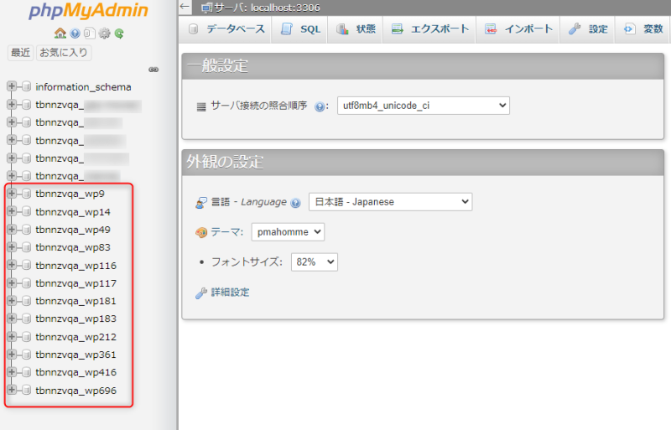Open the phpMyAdmin help question-mark icon
The image size is (671, 430).
(x=75, y=34)
